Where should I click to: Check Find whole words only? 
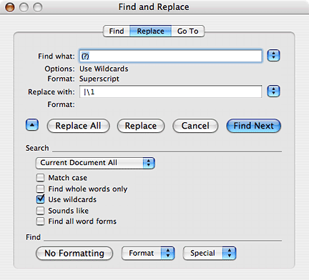tap(41, 189)
